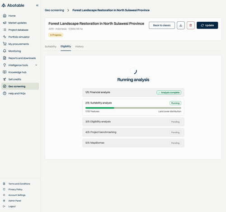
Task: Click the Admin Panel lightning icon
Action: click(4, 201)
